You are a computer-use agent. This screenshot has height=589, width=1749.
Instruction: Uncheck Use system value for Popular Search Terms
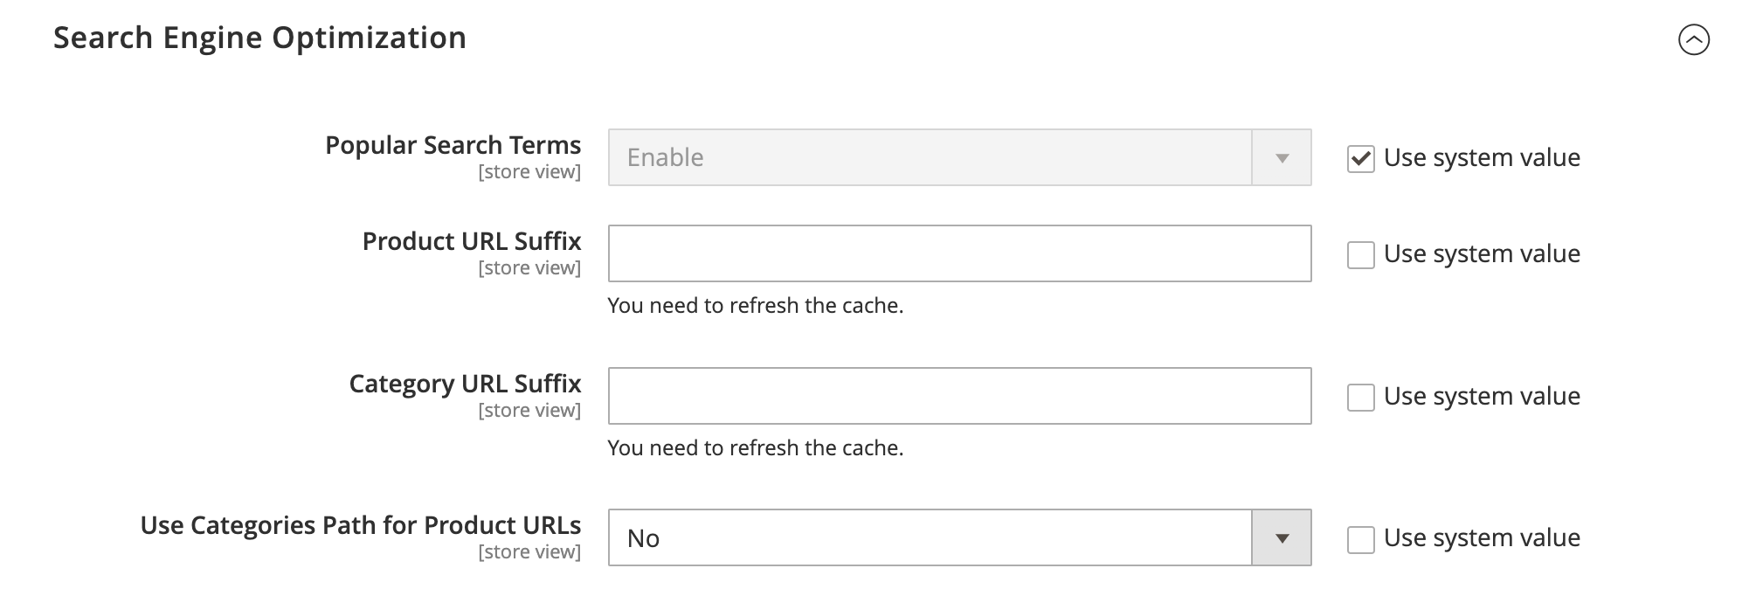(x=1359, y=157)
